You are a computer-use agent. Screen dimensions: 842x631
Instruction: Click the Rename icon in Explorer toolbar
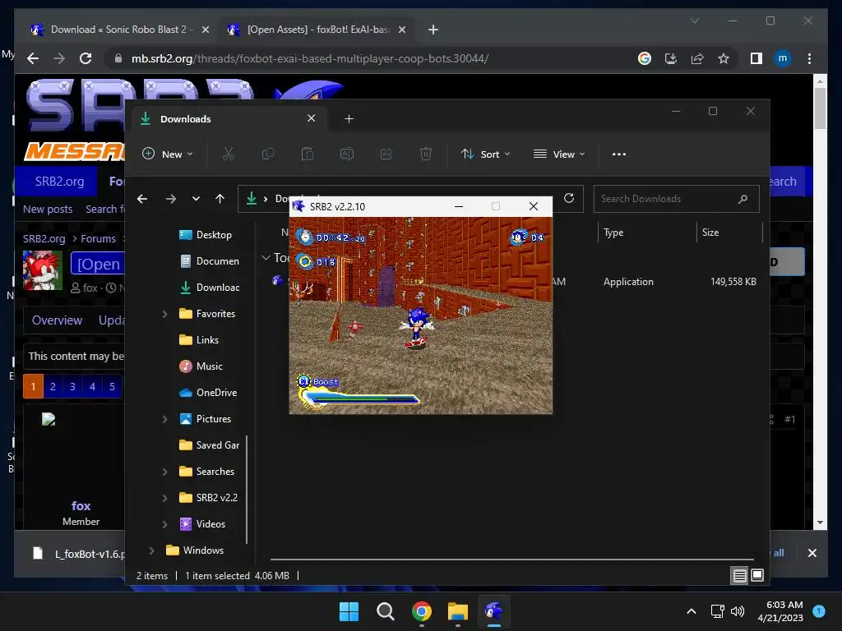coord(347,154)
